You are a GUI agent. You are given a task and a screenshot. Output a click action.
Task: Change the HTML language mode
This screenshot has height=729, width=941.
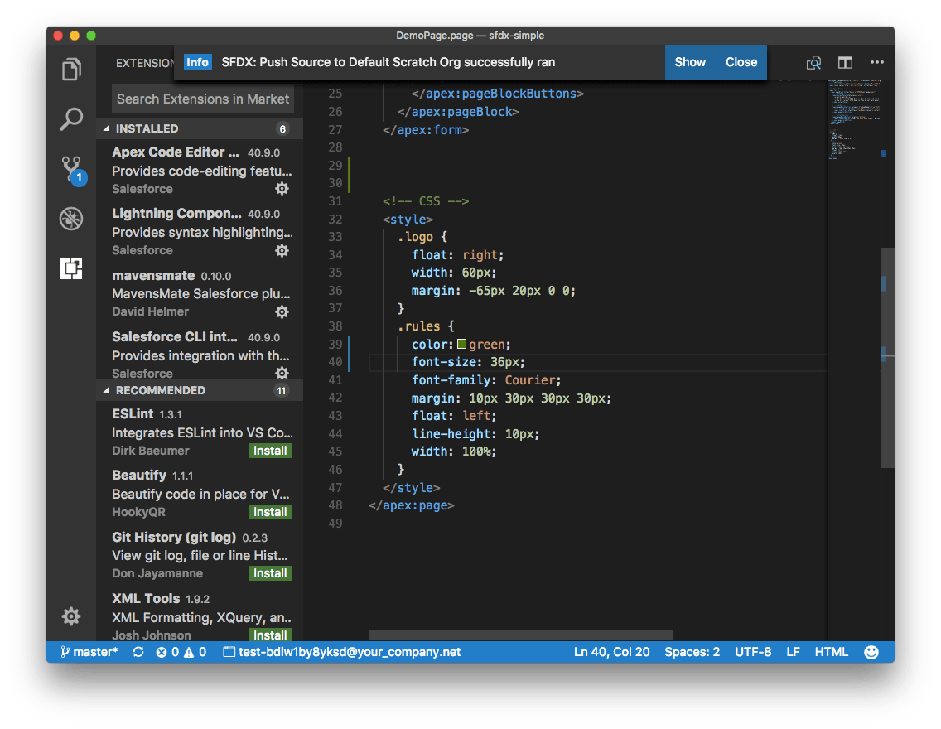click(x=831, y=652)
